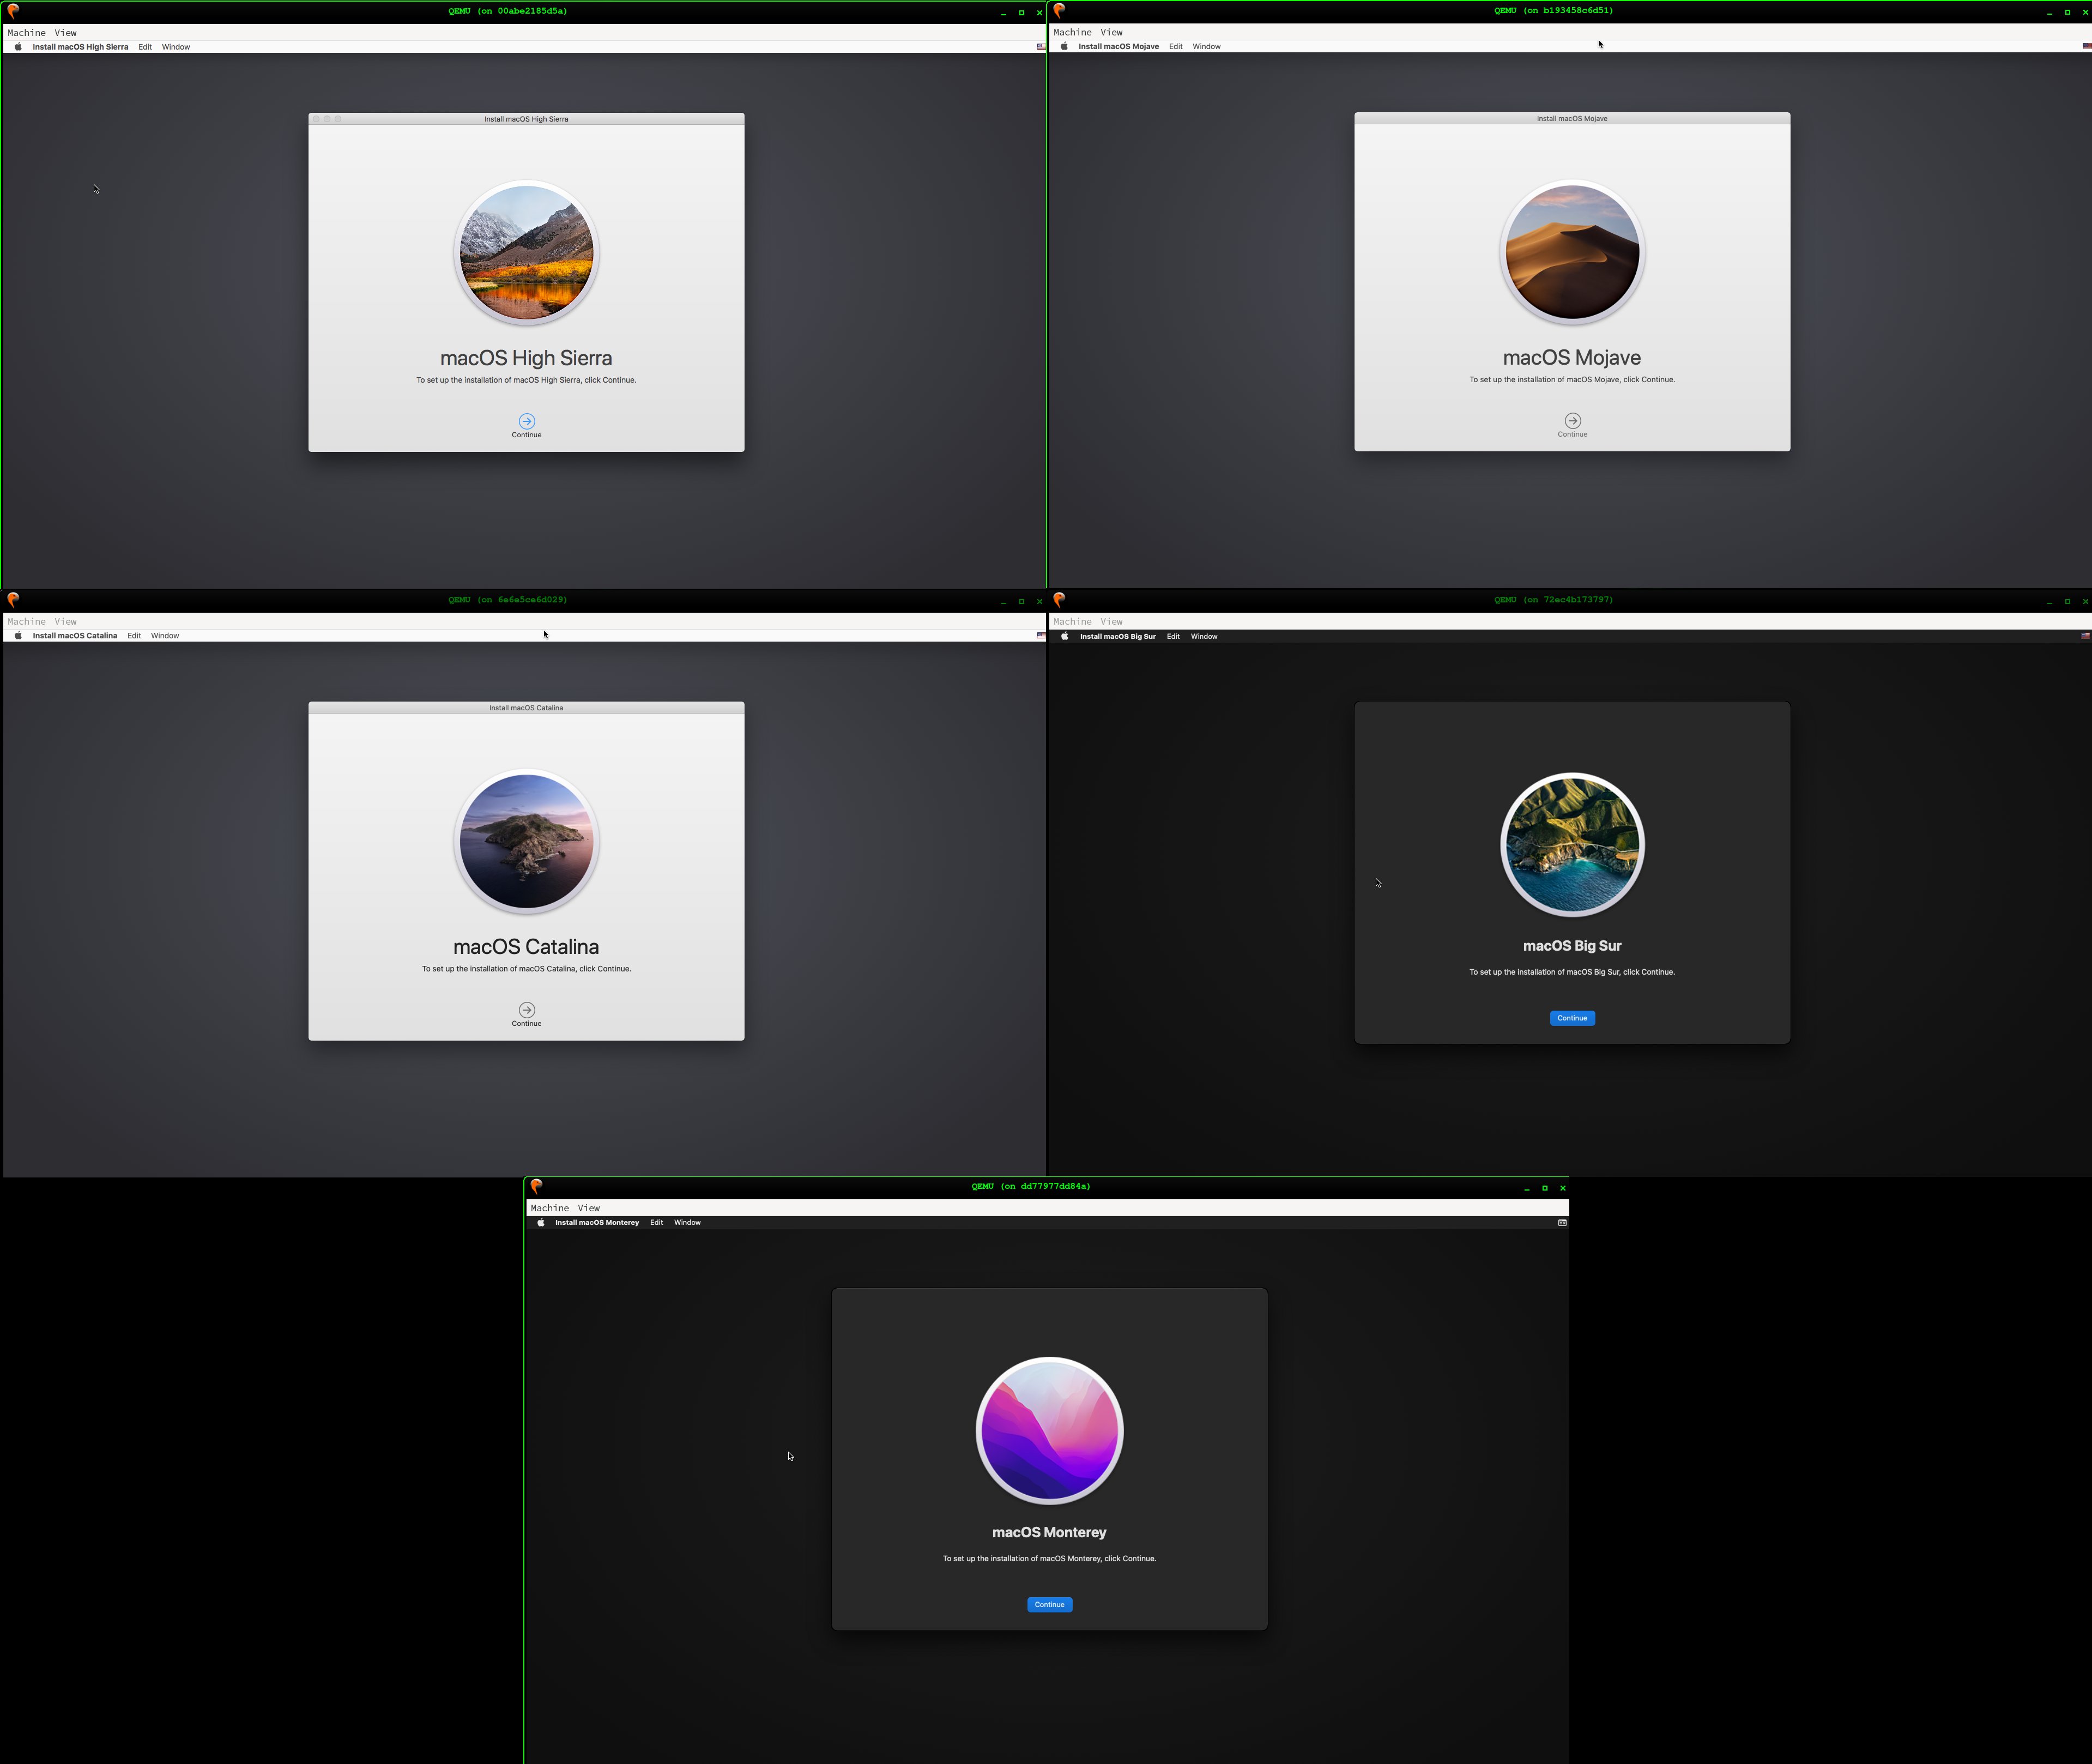Click 'Install macOS High Sierra' dialog title
2092x1764 pixels.
pos(526,119)
